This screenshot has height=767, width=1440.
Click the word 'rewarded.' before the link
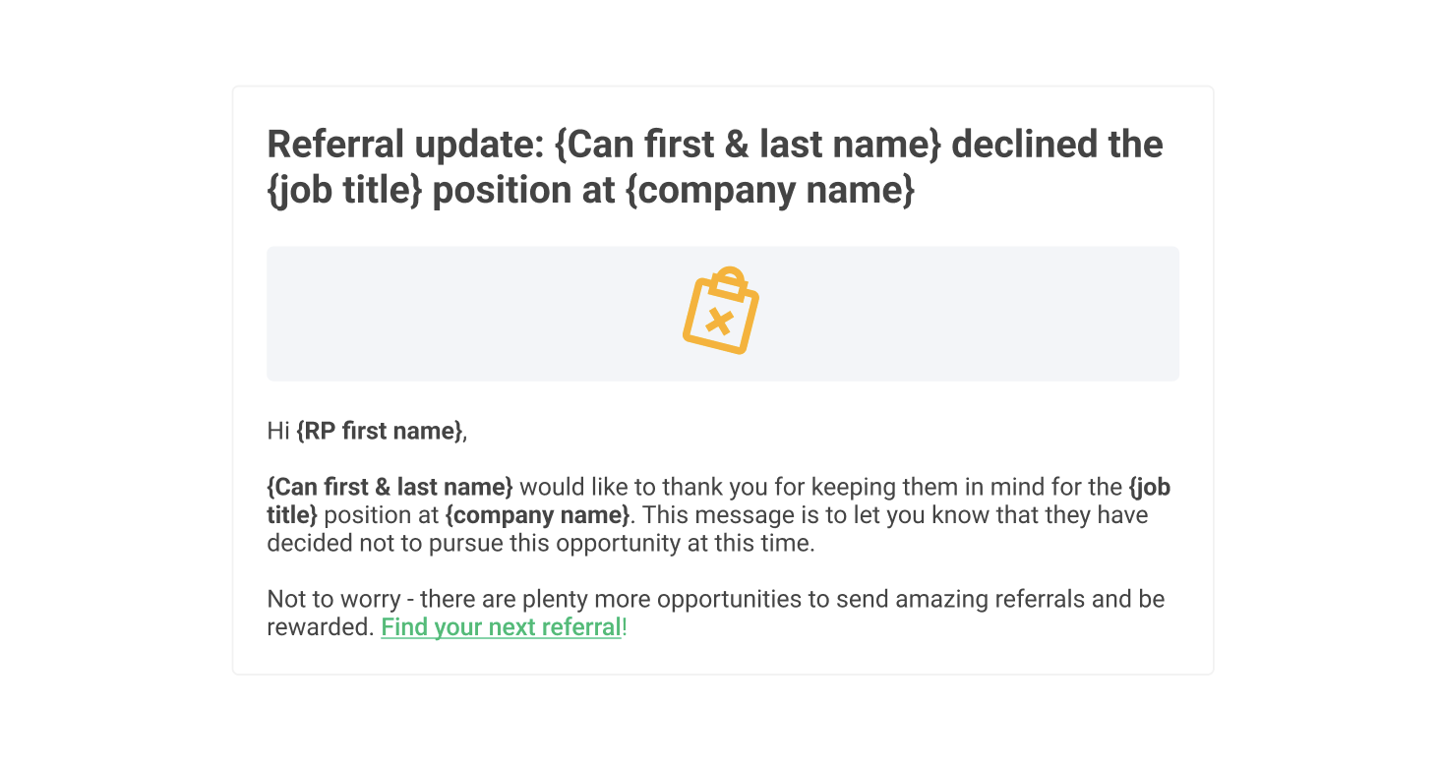tap(321, 627)
